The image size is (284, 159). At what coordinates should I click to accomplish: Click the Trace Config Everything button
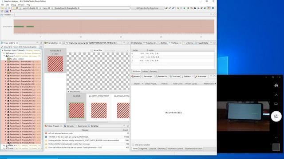[x=147, y=8]
